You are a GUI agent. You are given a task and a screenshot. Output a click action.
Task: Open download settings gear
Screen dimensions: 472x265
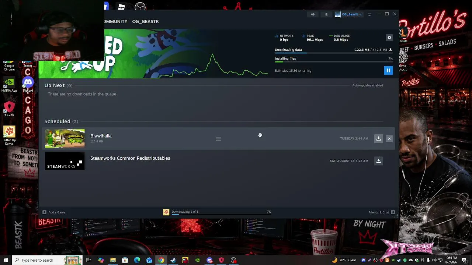pyautogui.click(x=389, y=38)
